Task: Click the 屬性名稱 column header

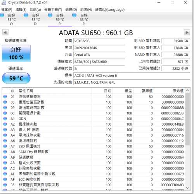Action: pyautogui.click(x=54, y=91)
